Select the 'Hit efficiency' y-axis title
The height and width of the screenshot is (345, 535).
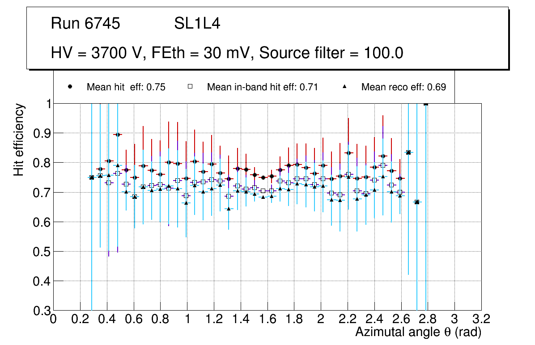point(19,139)
